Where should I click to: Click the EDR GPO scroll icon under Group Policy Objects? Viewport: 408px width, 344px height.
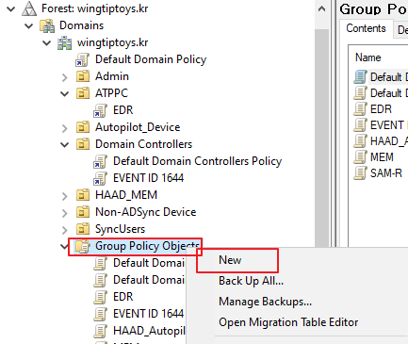[100, 297]
